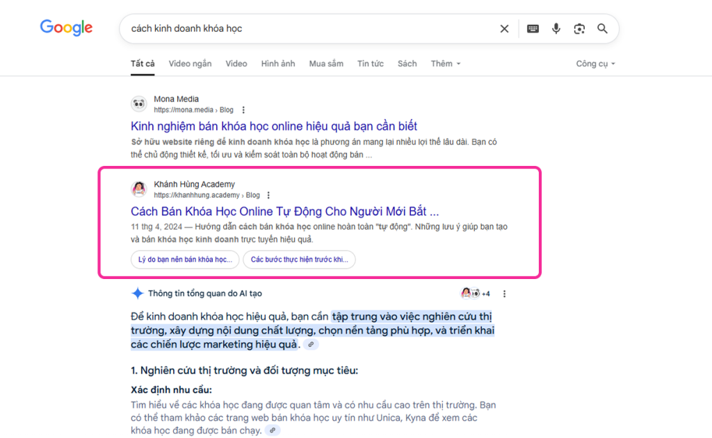Click heading '1. Nghiên cứu thị trường và đối tượng mục tiêu'

point(244,371)
